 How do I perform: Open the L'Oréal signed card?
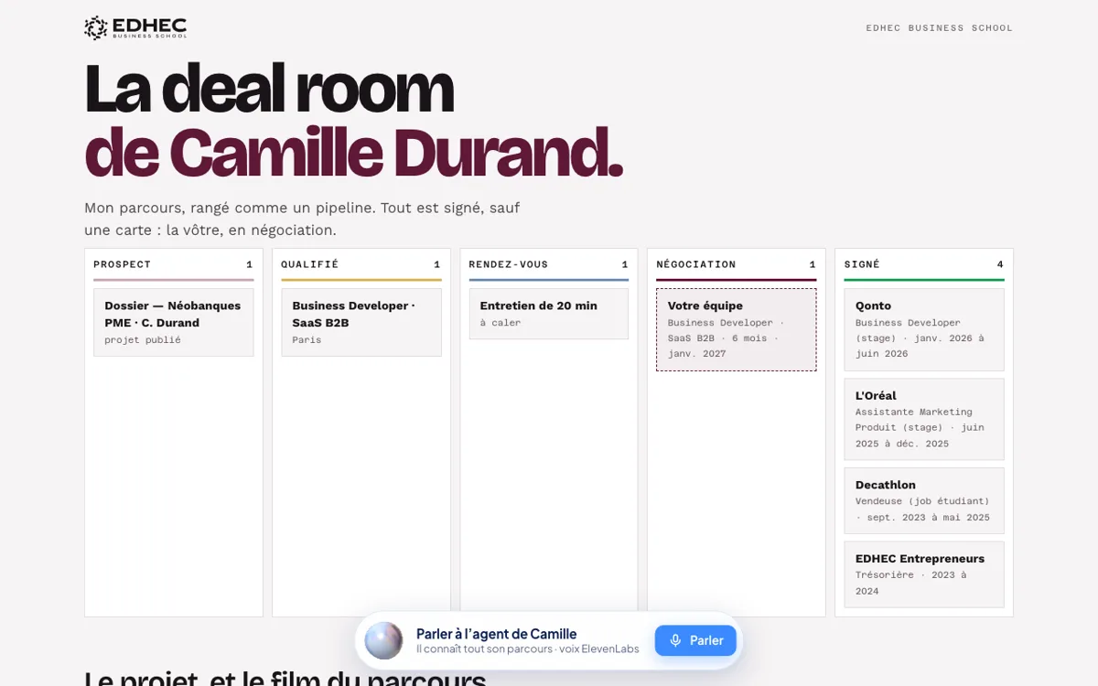click(x=924, y=419)
